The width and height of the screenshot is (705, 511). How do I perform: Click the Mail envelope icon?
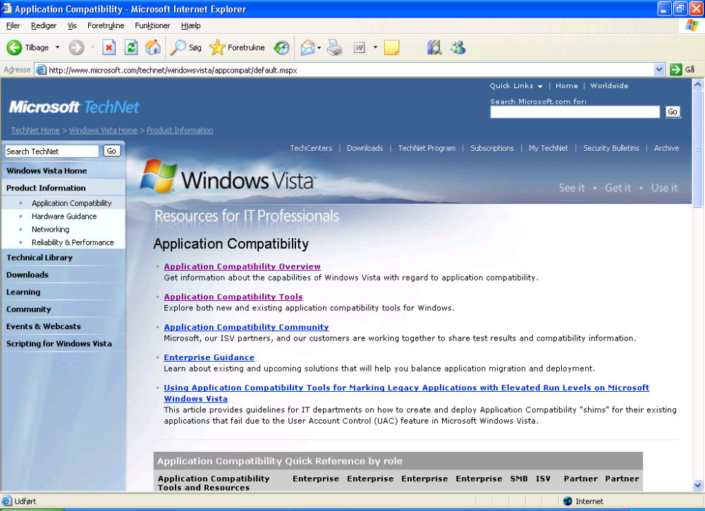coord(307,47)
